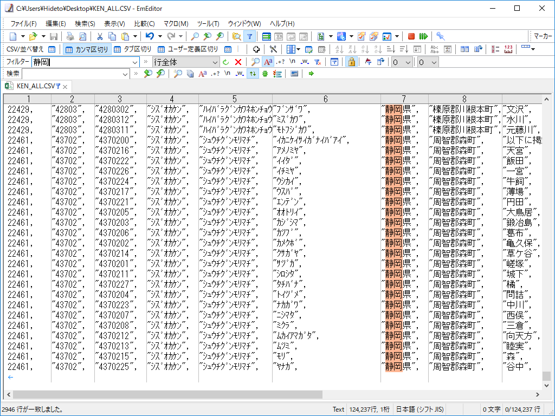Click the vertical scrollbar down arrow

pyautogui.click(x=546, y=385)
